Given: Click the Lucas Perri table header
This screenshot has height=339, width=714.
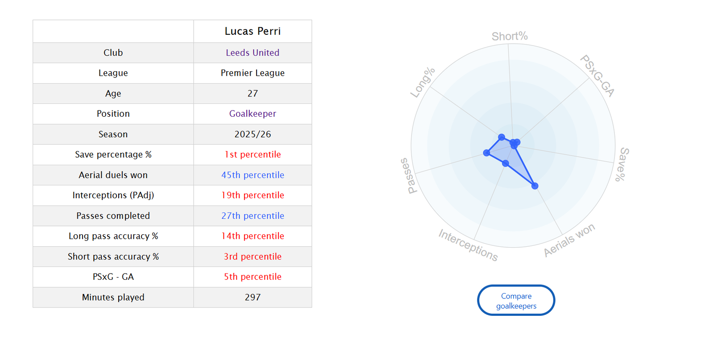Looking at the screenshot, I should 253,31.
